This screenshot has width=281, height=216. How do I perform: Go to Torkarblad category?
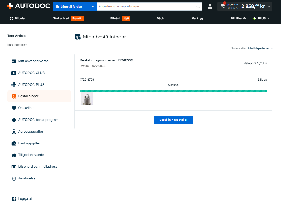coord(61,18)
